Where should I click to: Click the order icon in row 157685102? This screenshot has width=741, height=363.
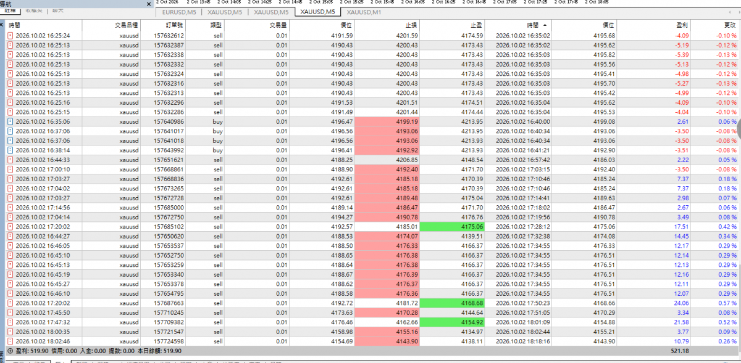10,227
